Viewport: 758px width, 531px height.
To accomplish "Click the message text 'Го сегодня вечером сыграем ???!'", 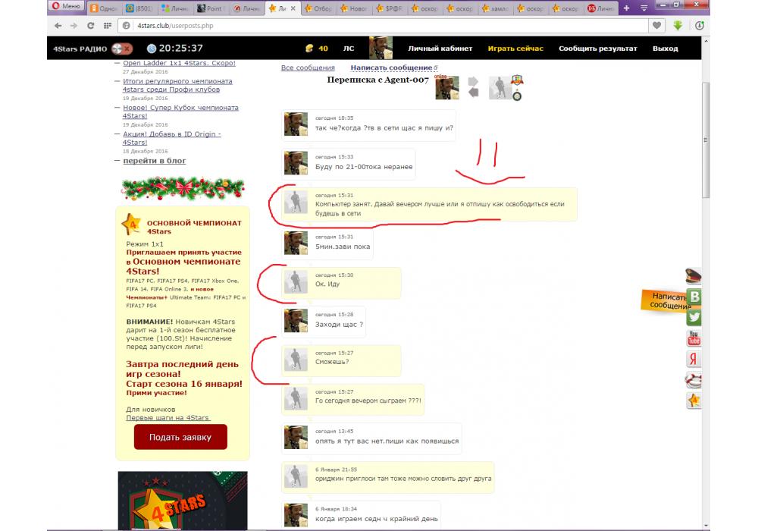I will click(x=368, y=401).
